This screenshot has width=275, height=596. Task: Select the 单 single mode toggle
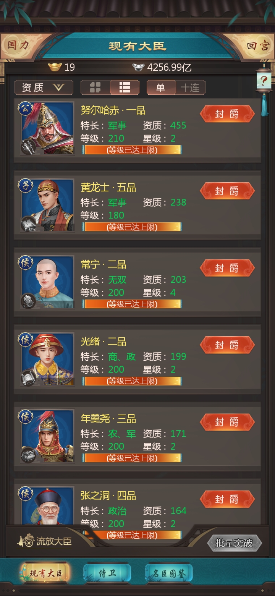coord(161,87)
